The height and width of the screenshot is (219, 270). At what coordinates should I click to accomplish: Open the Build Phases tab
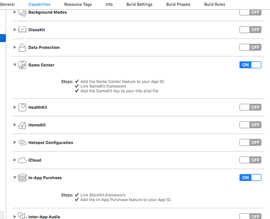click(x=178, y=4)
